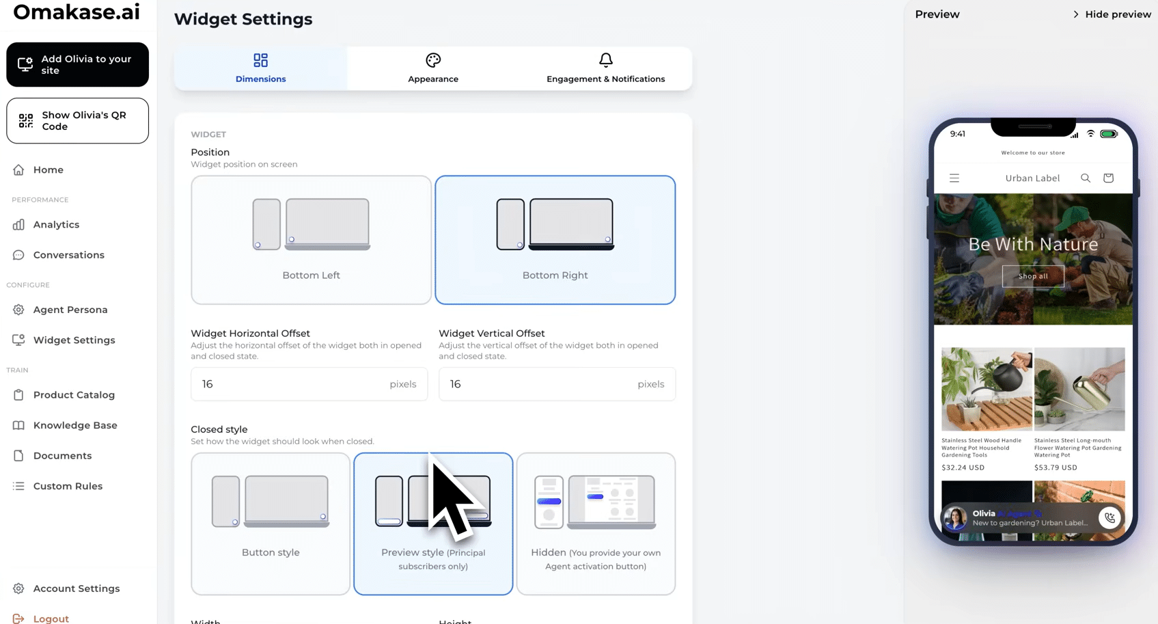Click the Add Olivia to your site button
1158x624 pixels.
point(77,64)
